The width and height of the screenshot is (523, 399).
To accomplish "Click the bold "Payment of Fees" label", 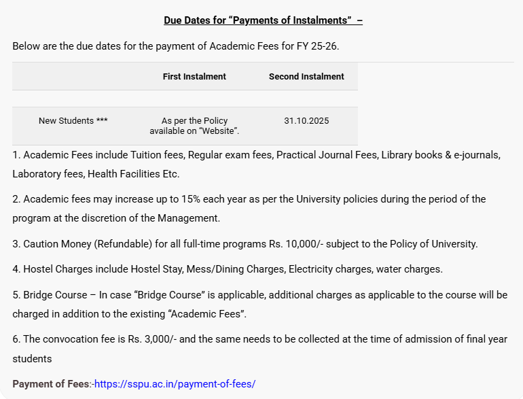I will 51,384.
